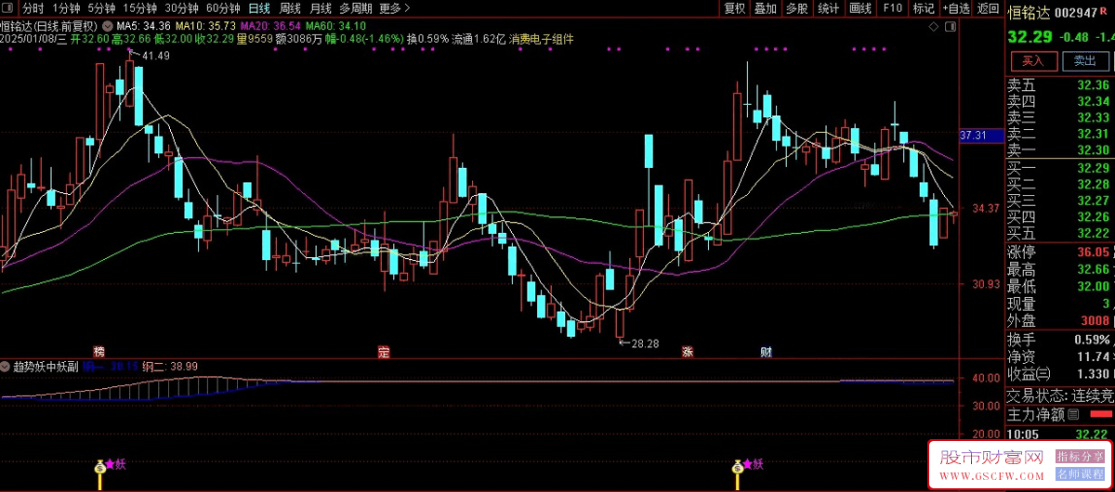Open the 主力净额 detail icon
The image size is (1115, 492).
point(1073,413)
